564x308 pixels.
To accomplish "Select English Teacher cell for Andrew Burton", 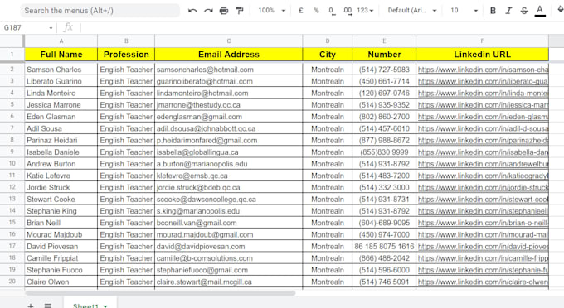I will pyautogui.click(x=126, y=164).
